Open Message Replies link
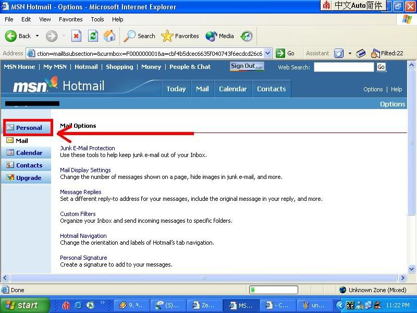Screen dimensions: 417x313 click(81, 191)
